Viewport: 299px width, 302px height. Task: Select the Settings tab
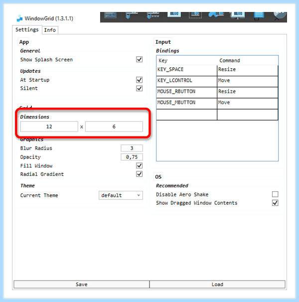[x=27, y=30]
